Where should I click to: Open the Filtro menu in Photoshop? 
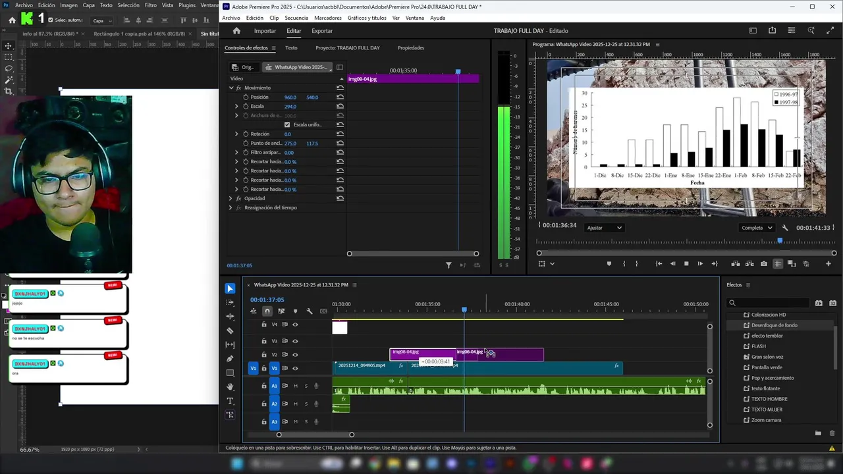151,5
